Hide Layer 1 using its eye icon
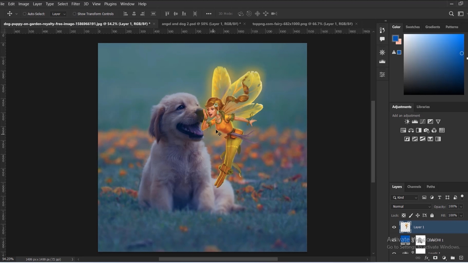Image resolution: width=468 pixels, height=263 pixels. [394, 227]
